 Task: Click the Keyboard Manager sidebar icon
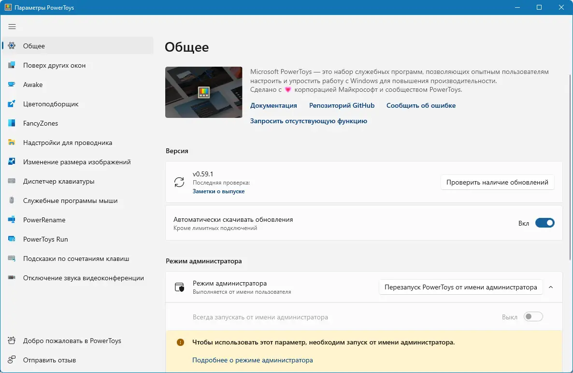(12, 181)
